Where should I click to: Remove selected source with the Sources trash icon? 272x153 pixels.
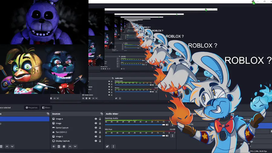click(x=59, y=146)
